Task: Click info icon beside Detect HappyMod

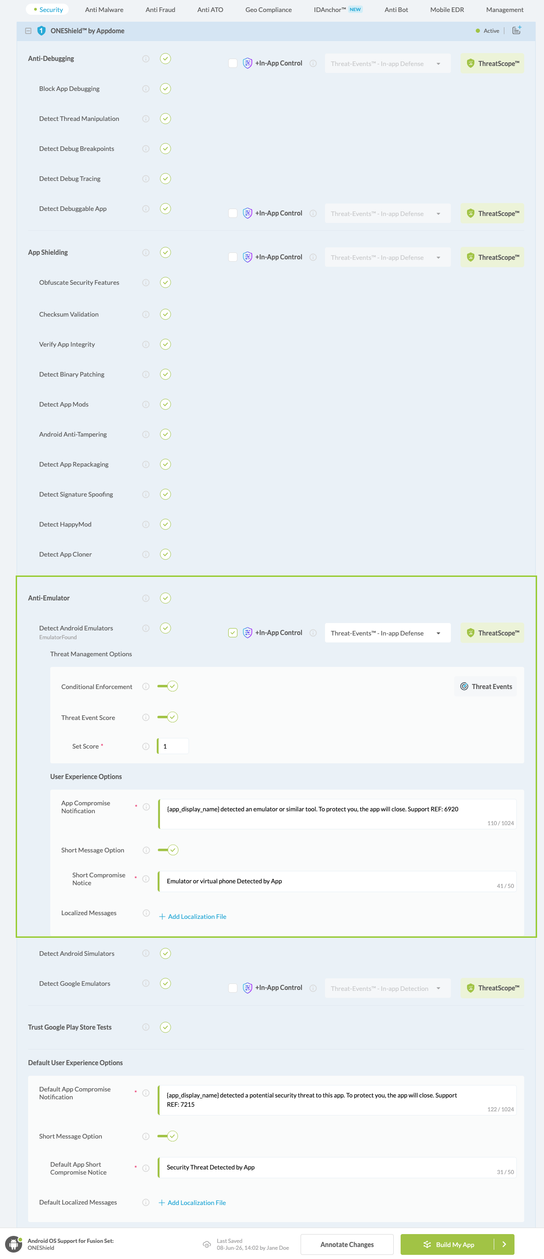Action: (146, 524)
